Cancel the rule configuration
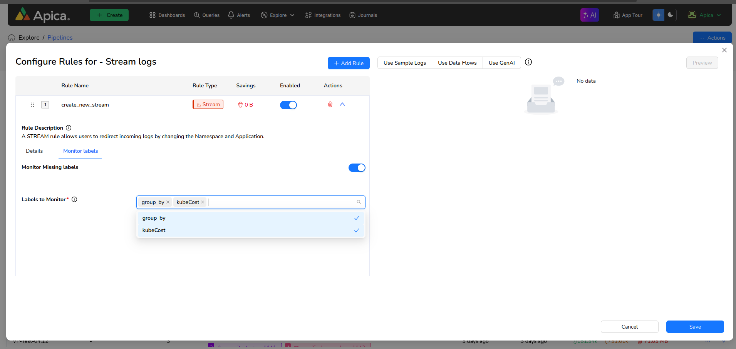The width and height of the screenshot is (736, 349). click(x=629, y=327)
